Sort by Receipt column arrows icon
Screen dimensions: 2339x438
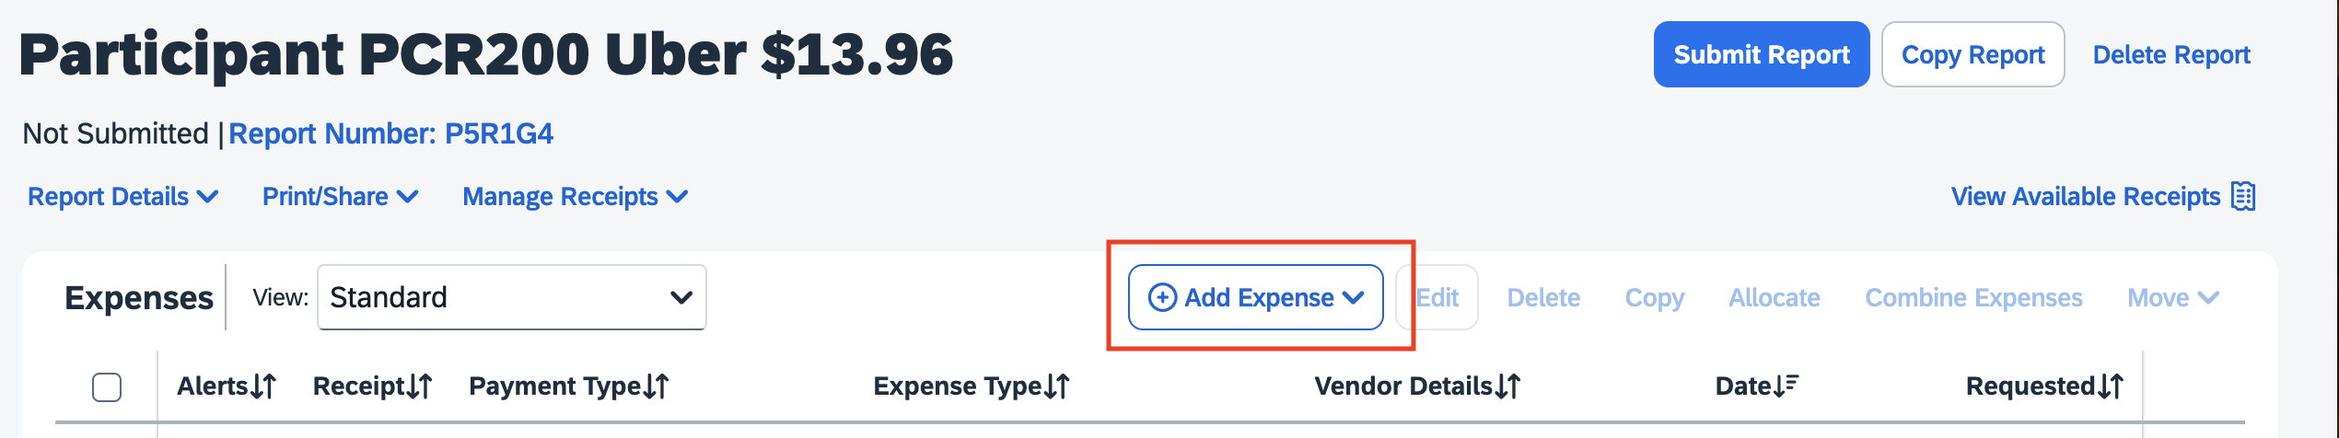420,386
